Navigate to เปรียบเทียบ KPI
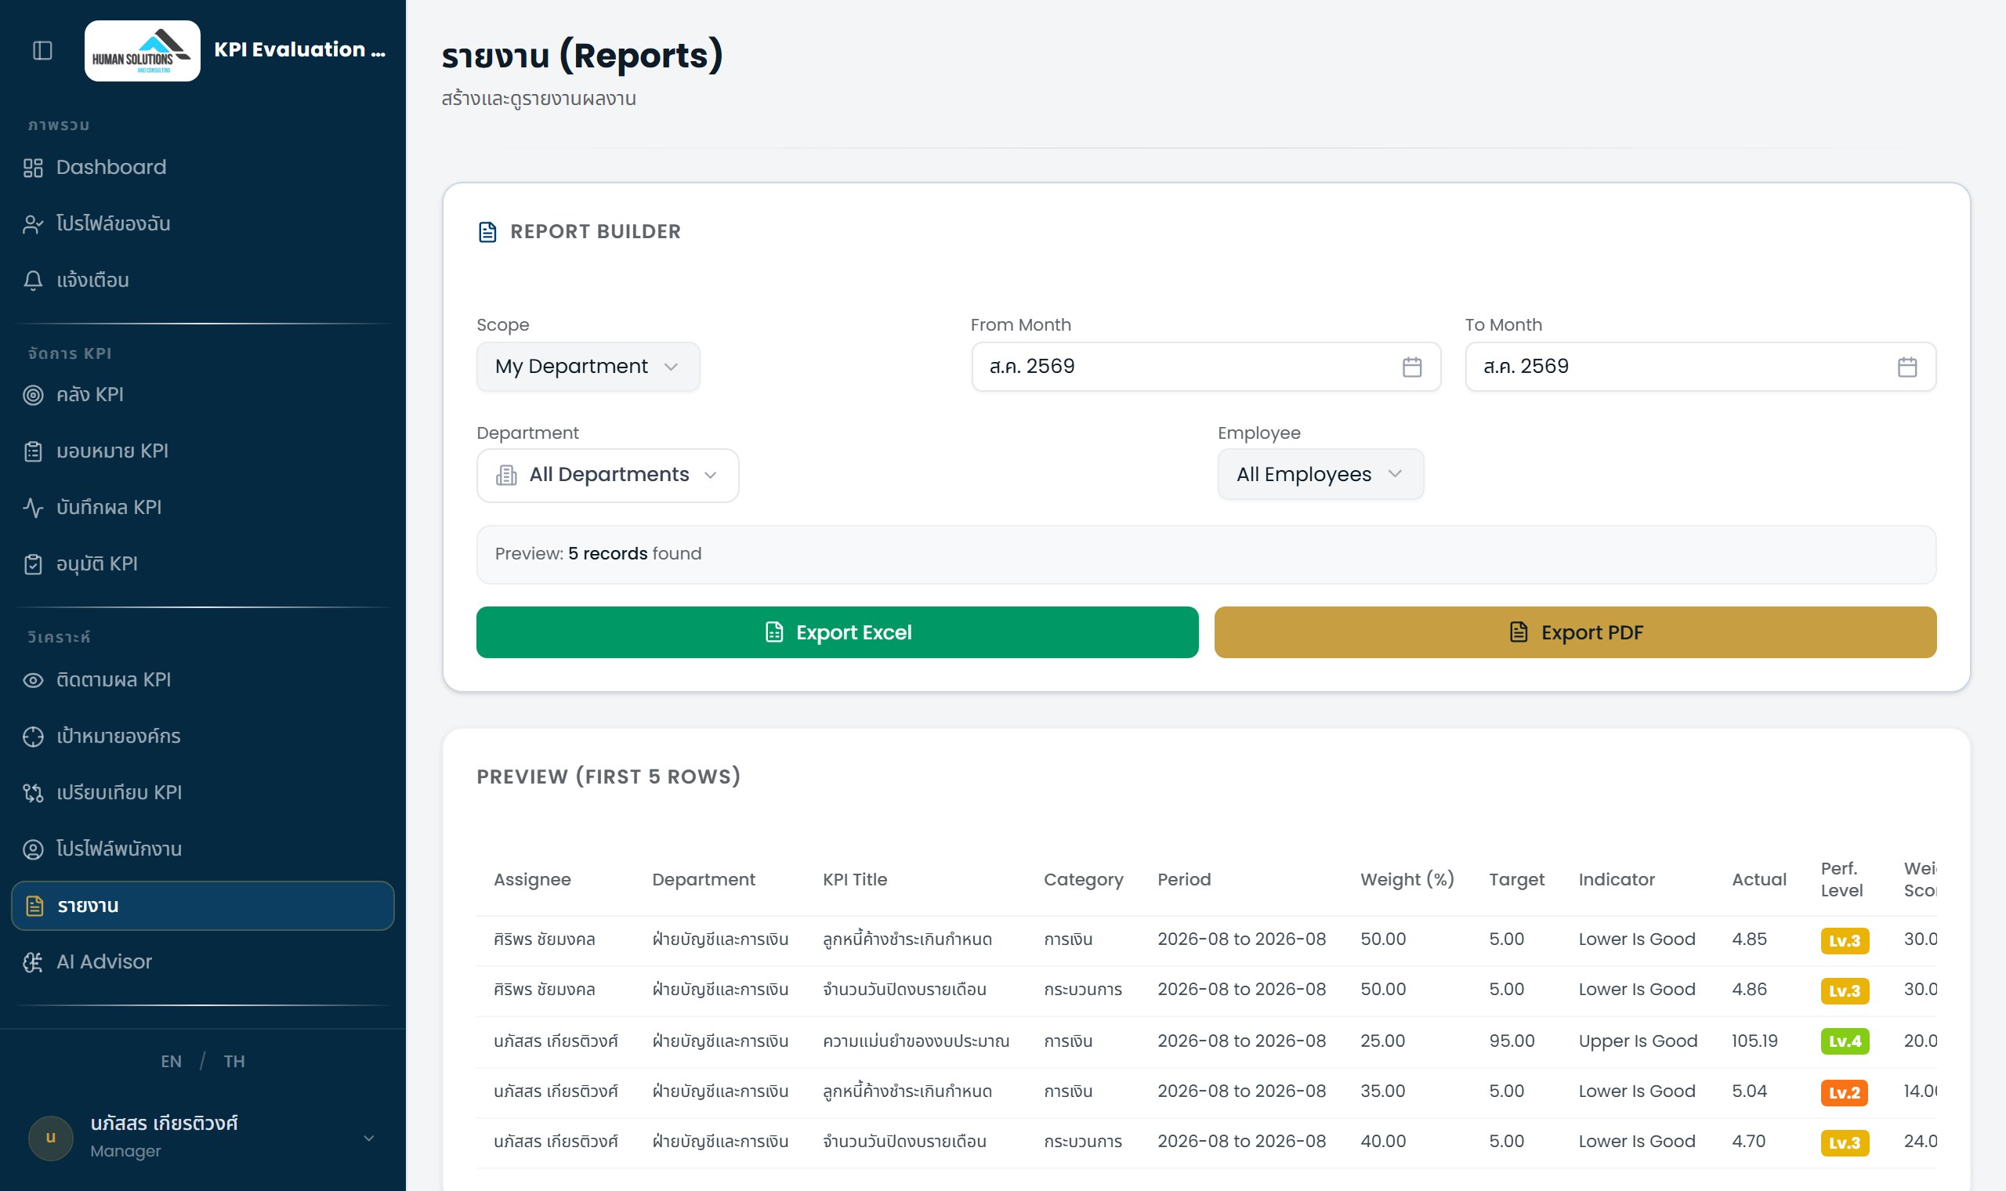The width and height of the screenshot is (2006, 1191). pyautogui.click(x=202, y=793)
